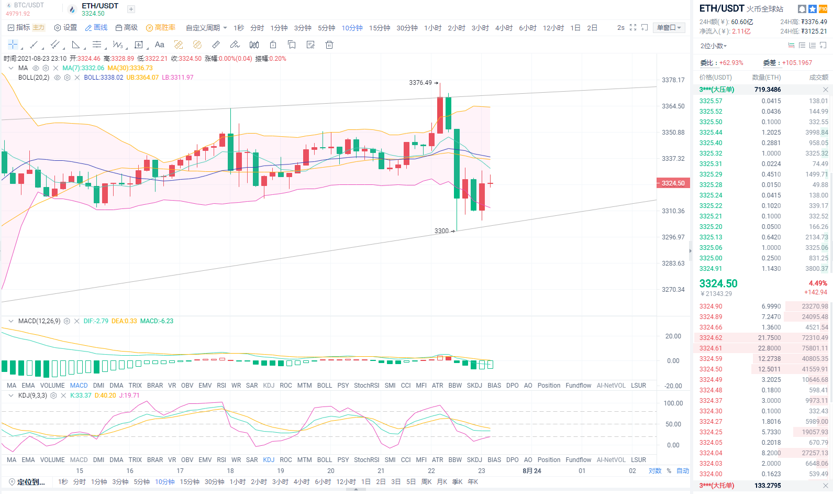Select the parallel channel drawing tool
The image size is (833, 494).
(54, 45)
